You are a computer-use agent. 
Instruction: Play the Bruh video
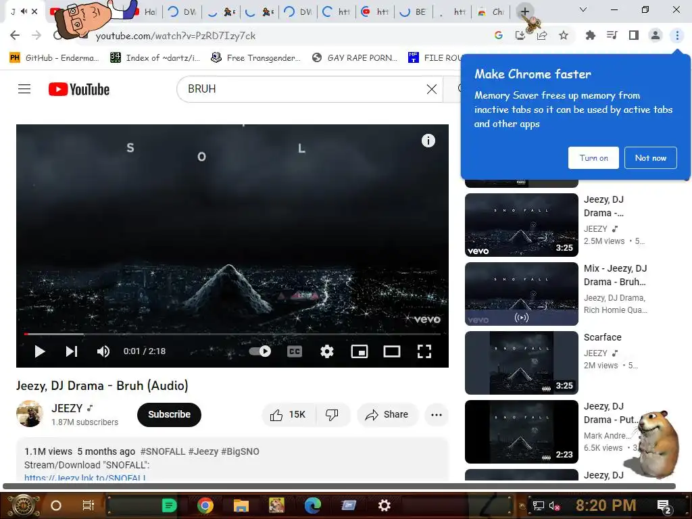tap(40, 351)
